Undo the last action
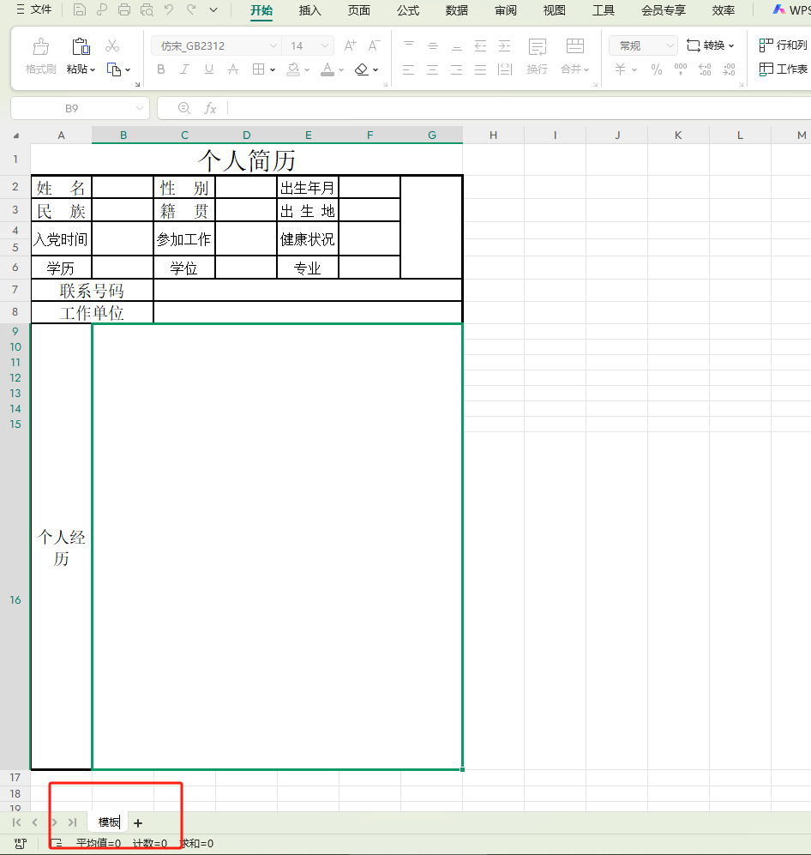811x855 pixels. [169, 9]
